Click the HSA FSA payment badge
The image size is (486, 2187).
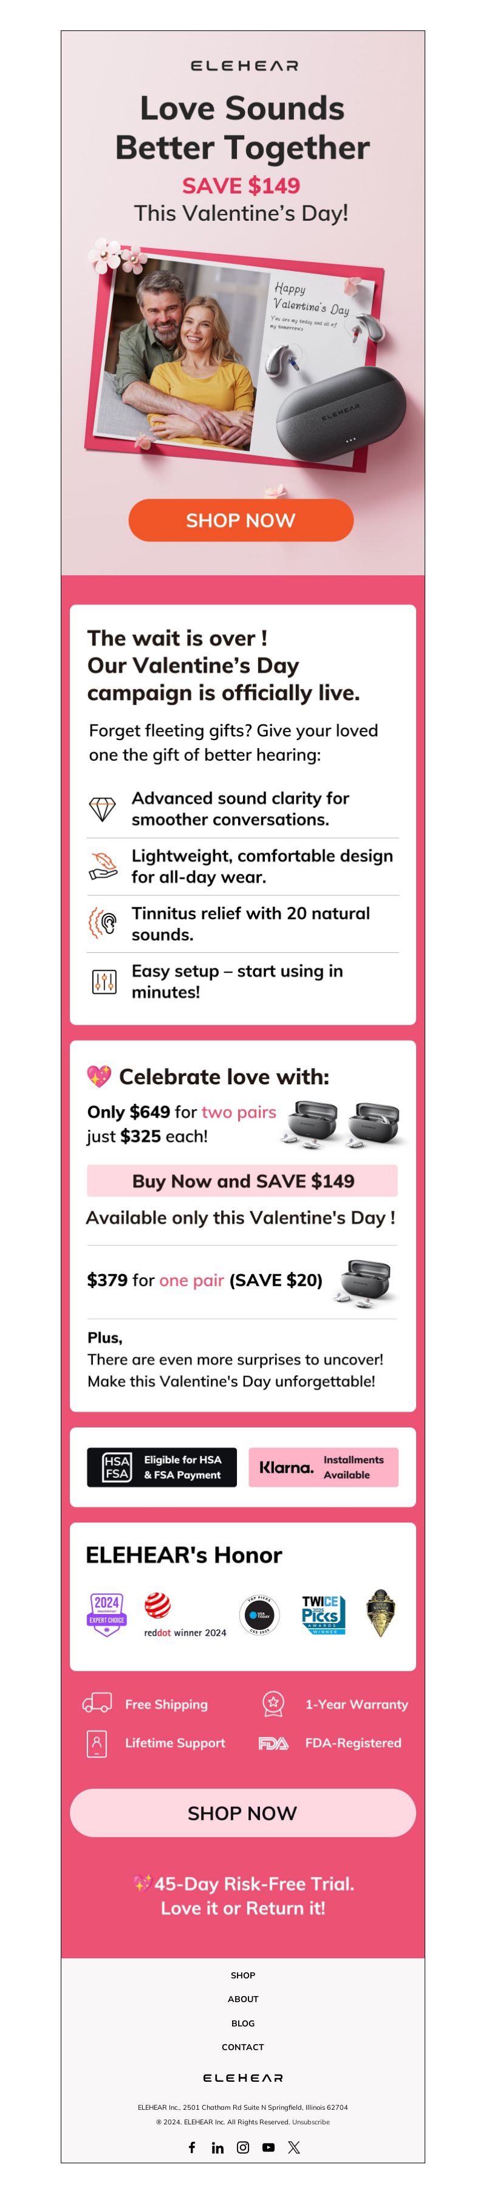162,1467
